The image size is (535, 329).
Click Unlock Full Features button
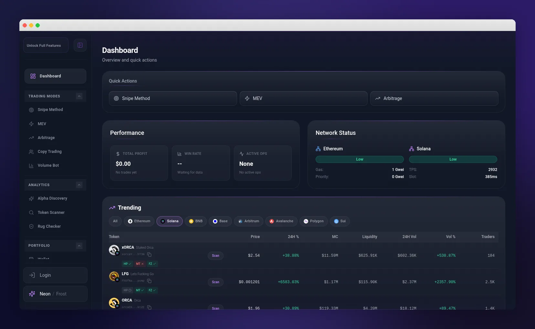(x=46, y=45)
